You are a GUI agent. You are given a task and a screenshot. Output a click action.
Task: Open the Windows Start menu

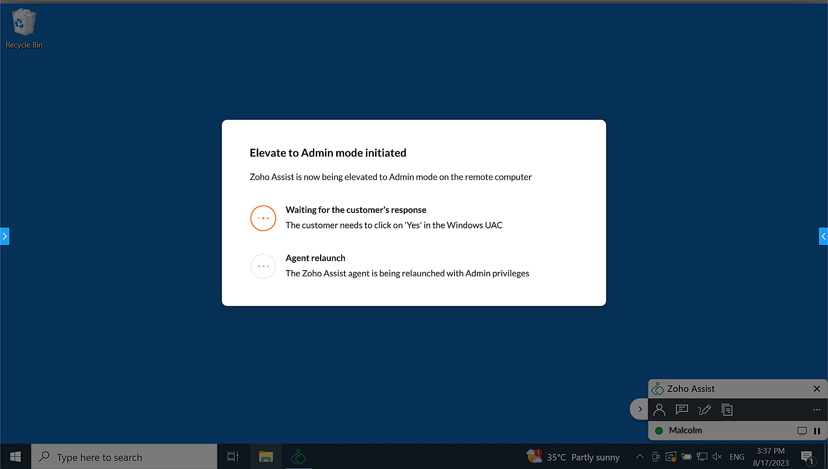coord(15,457)
